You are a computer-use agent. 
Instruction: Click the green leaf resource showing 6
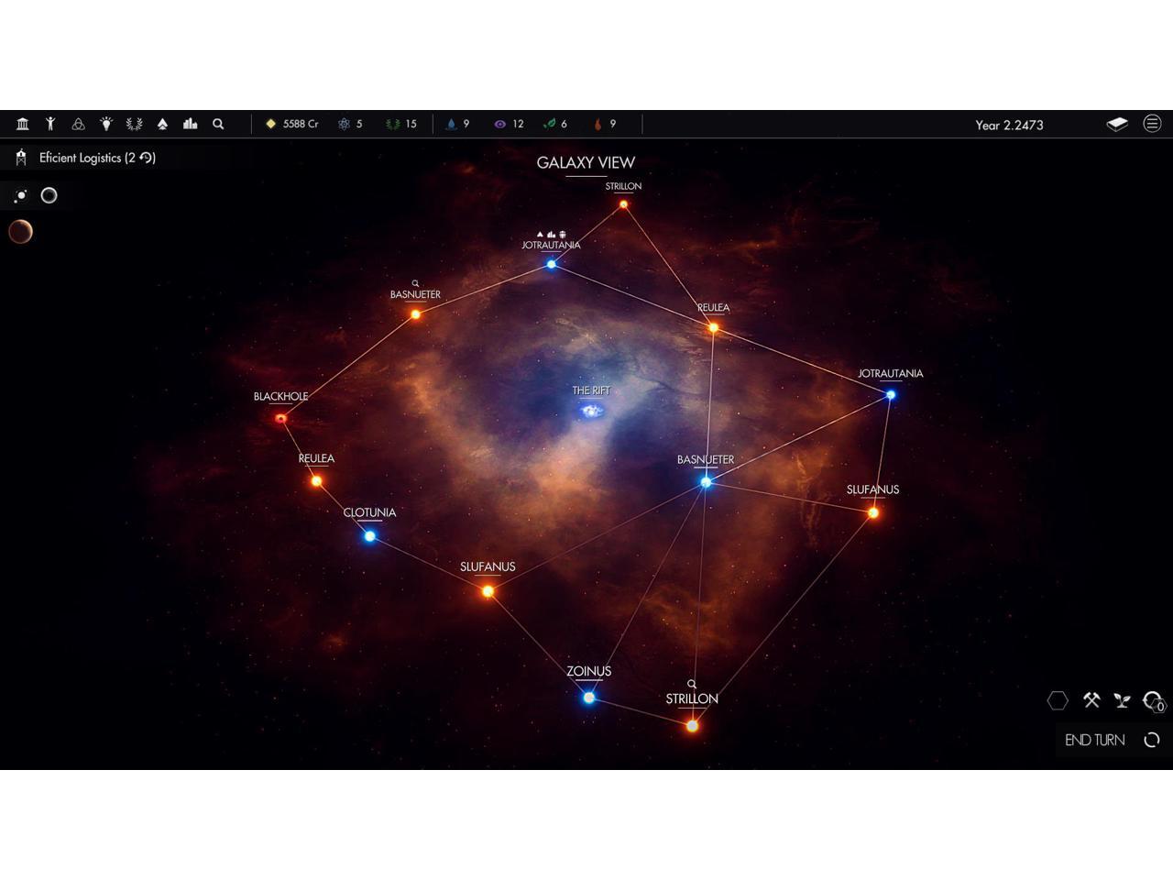(x=555, y=124)
